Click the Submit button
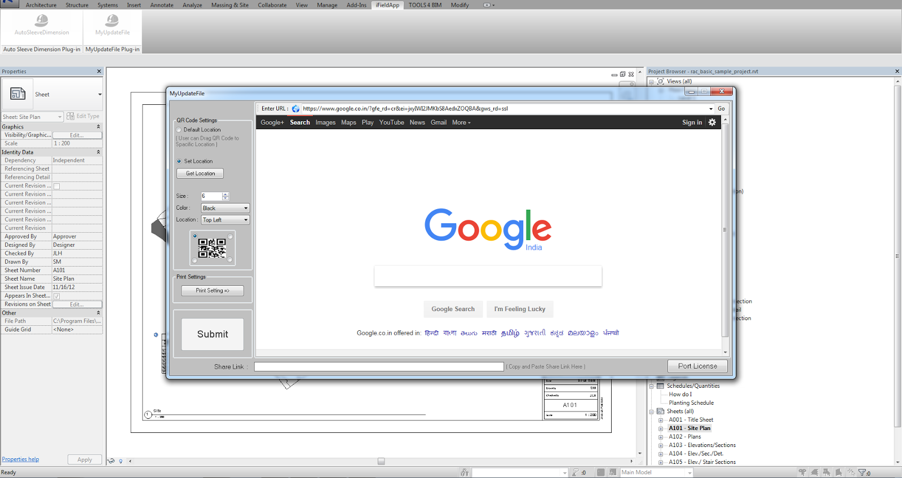Image resolution: width=902 pixels, height=478 pixels. click(213, 334)
